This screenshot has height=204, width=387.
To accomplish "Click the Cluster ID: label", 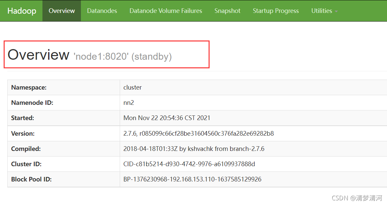I will pyautogui.click(x=26, y=164).
